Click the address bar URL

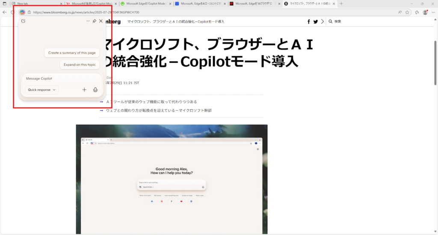click(86, 12)
